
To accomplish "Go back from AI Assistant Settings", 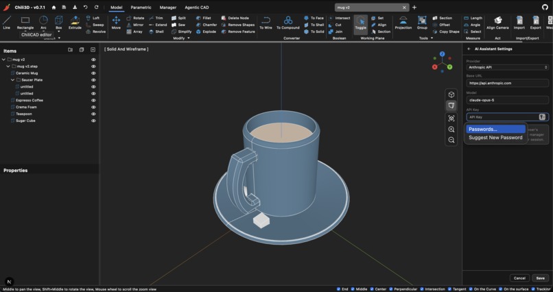I will click(469, 49).
